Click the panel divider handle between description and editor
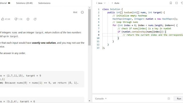 point(91,47)
